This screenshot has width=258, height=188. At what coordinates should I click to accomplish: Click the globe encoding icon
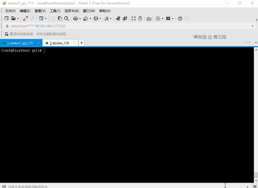click(x=96, y=18)
